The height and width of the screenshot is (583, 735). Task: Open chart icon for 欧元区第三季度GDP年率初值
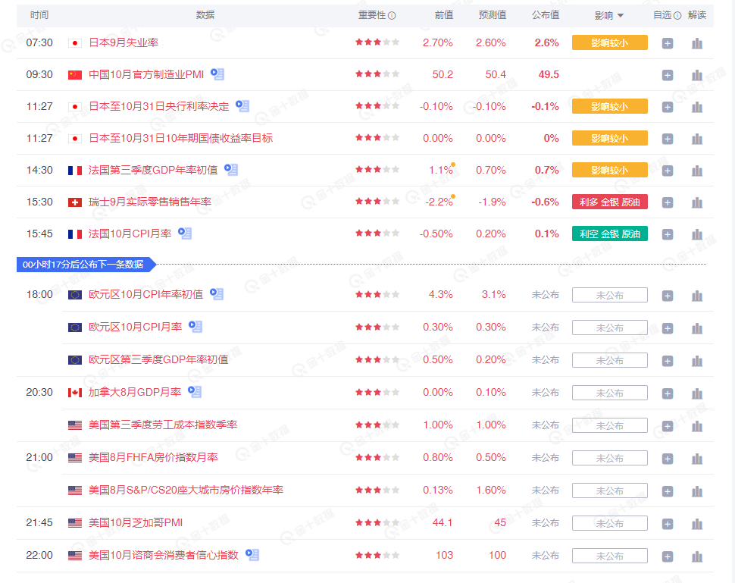coord(697,361)
